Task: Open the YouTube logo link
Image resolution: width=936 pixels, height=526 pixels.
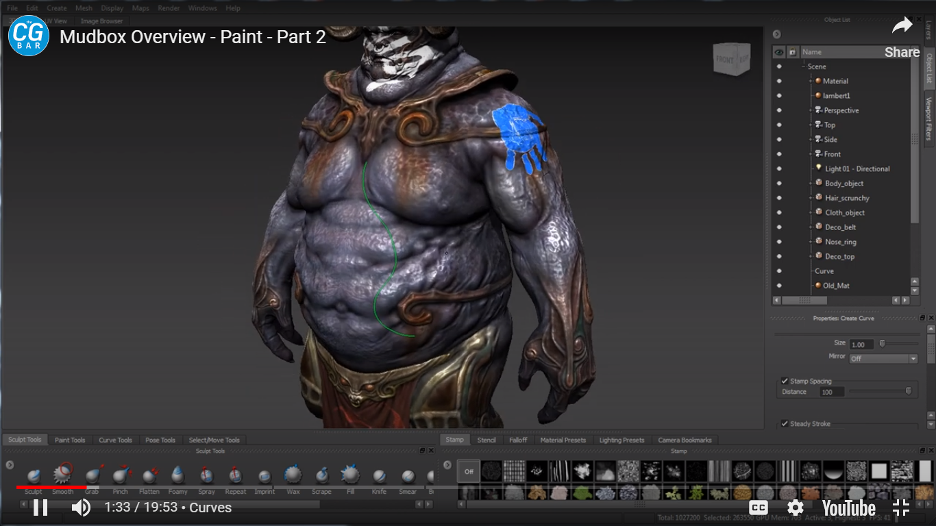Action: 849,508
